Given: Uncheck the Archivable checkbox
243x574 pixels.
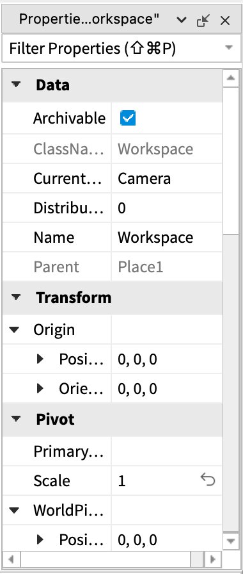Looking at the screenshot, I should tap(127, 119).
